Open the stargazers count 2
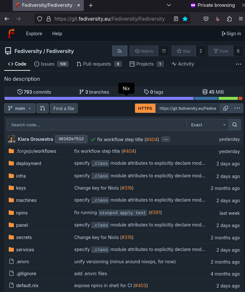Screen dimensions: 245x292 coord(201,51)
